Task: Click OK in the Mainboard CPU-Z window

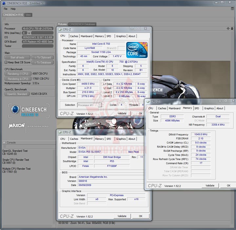Action: (141, 216)
